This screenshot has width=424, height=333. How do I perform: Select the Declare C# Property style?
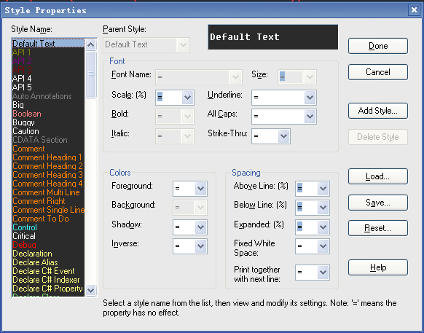(x=48, y=289)
